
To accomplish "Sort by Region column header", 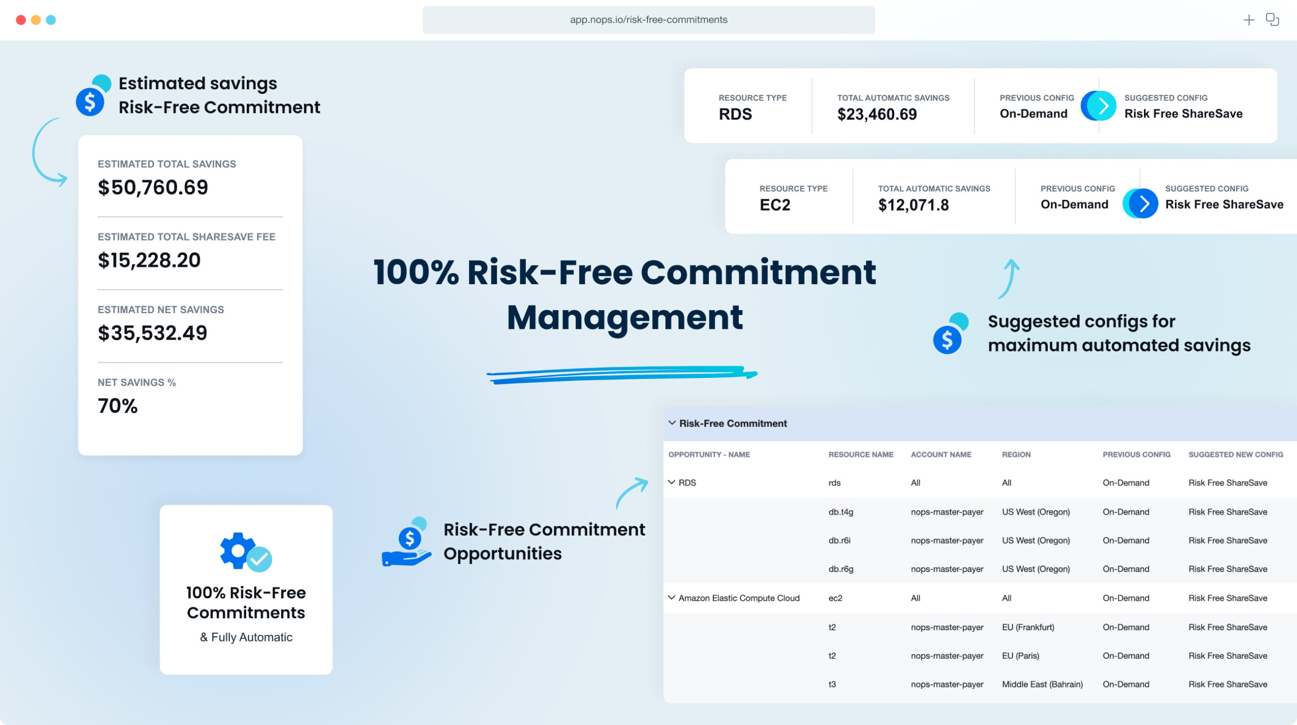I will coord(1016,454).
